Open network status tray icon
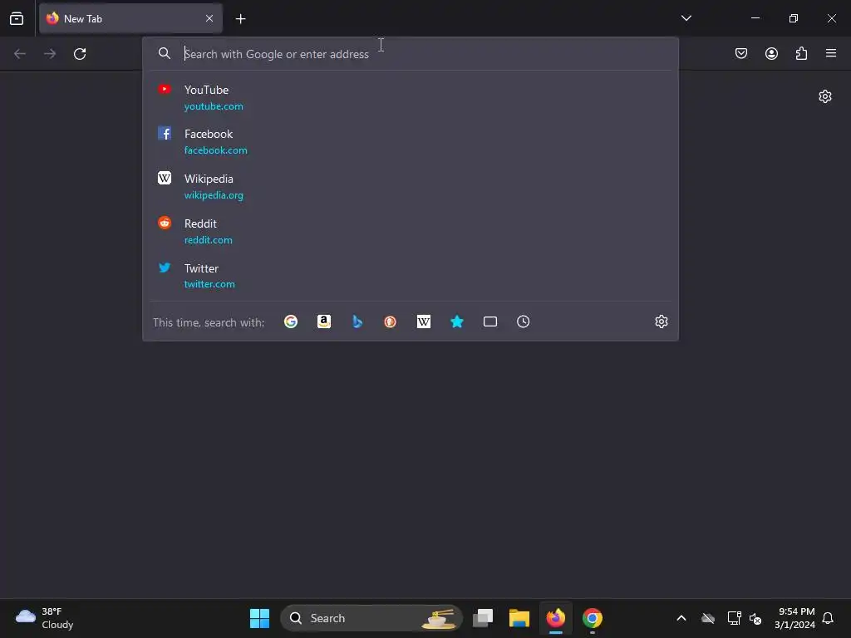Screen dimensions: 851x638 pyautogui.click(x=734, y=618)
